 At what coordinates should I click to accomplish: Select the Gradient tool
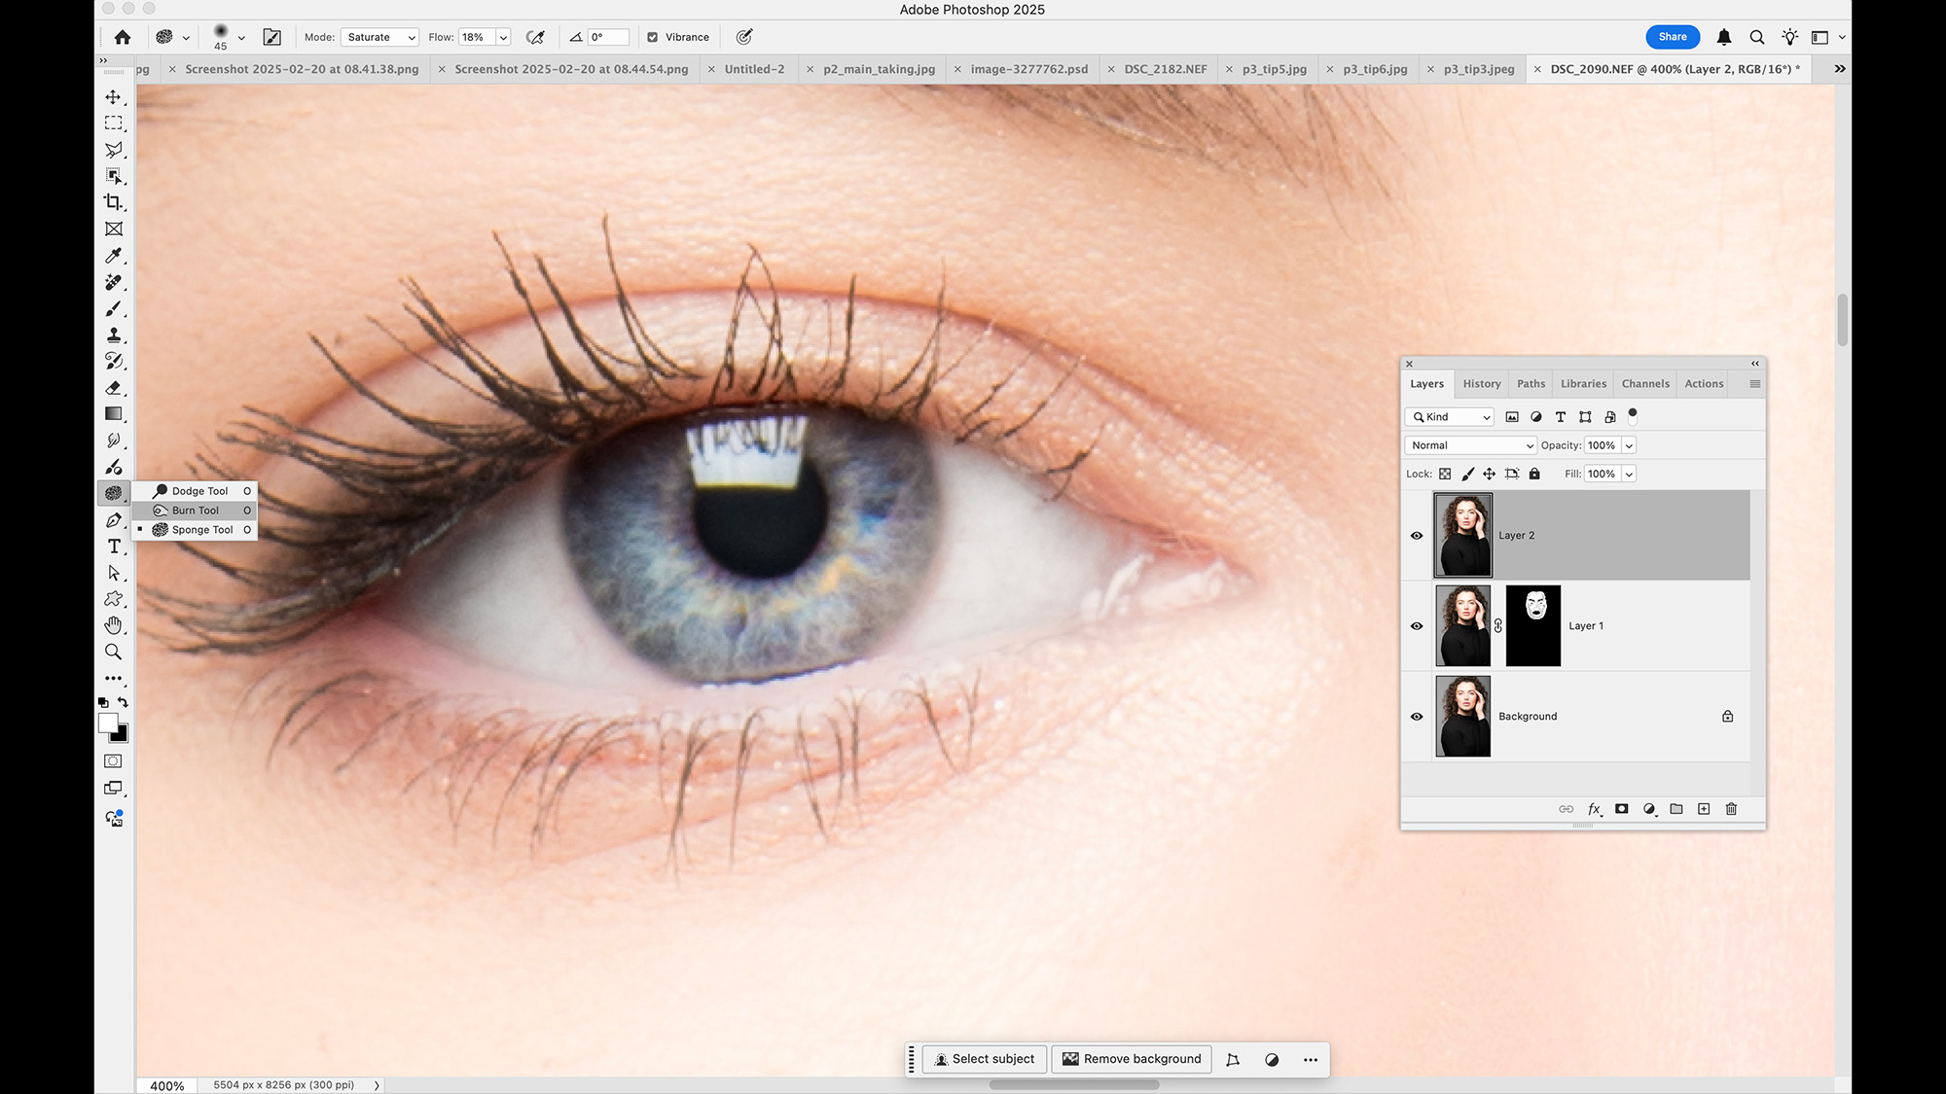click(114, 414)
